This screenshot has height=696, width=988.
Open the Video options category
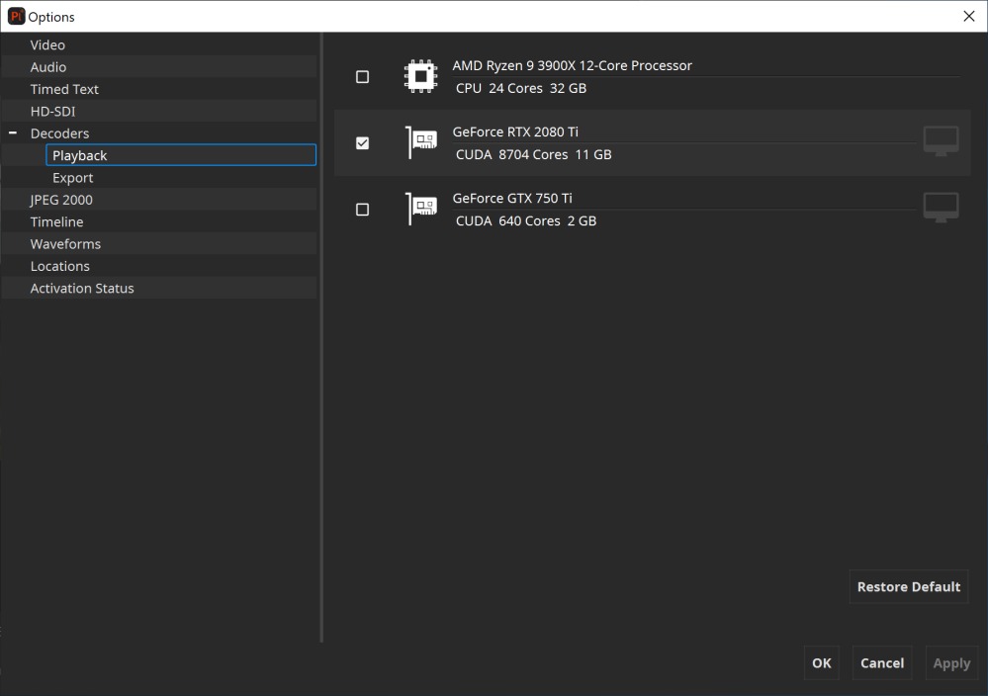click(47, 45)
